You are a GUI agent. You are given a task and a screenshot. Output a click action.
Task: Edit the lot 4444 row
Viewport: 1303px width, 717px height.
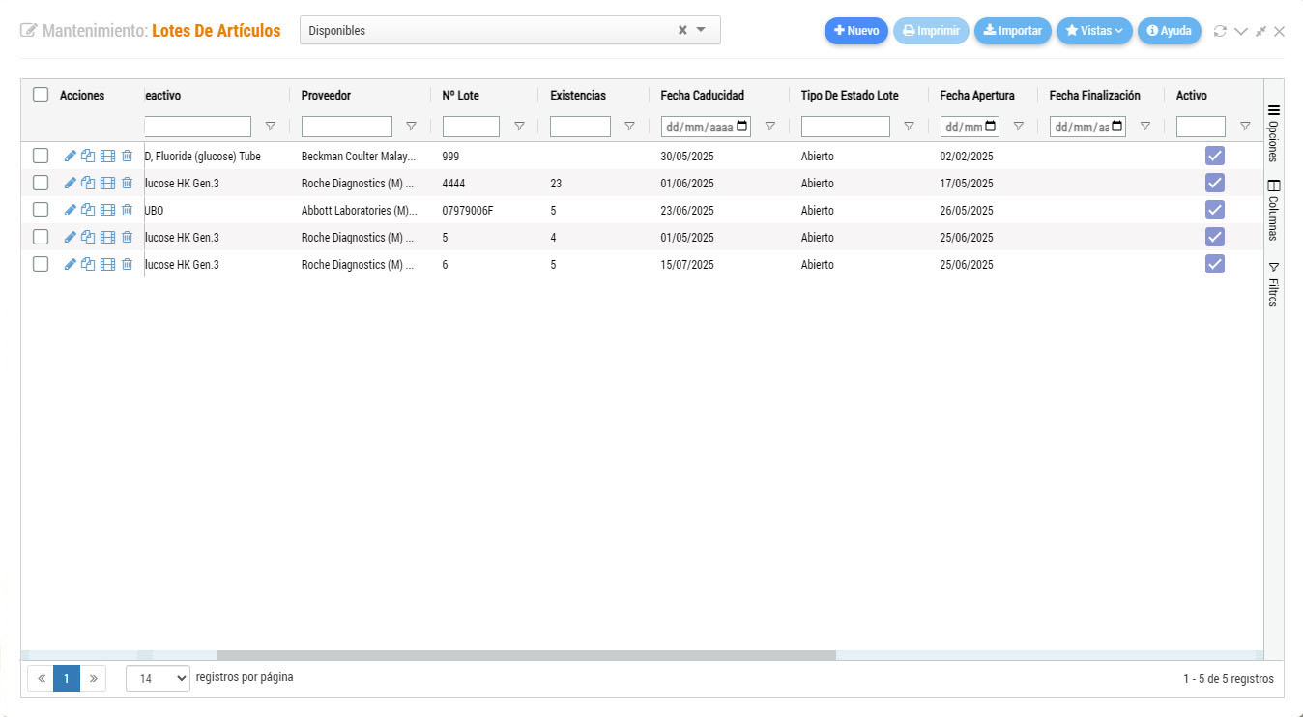click(x=70, y=183)
